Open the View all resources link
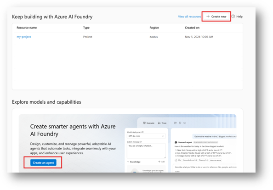Image resolution: width=273 pixels, height=190 pixels. (189, 17)
